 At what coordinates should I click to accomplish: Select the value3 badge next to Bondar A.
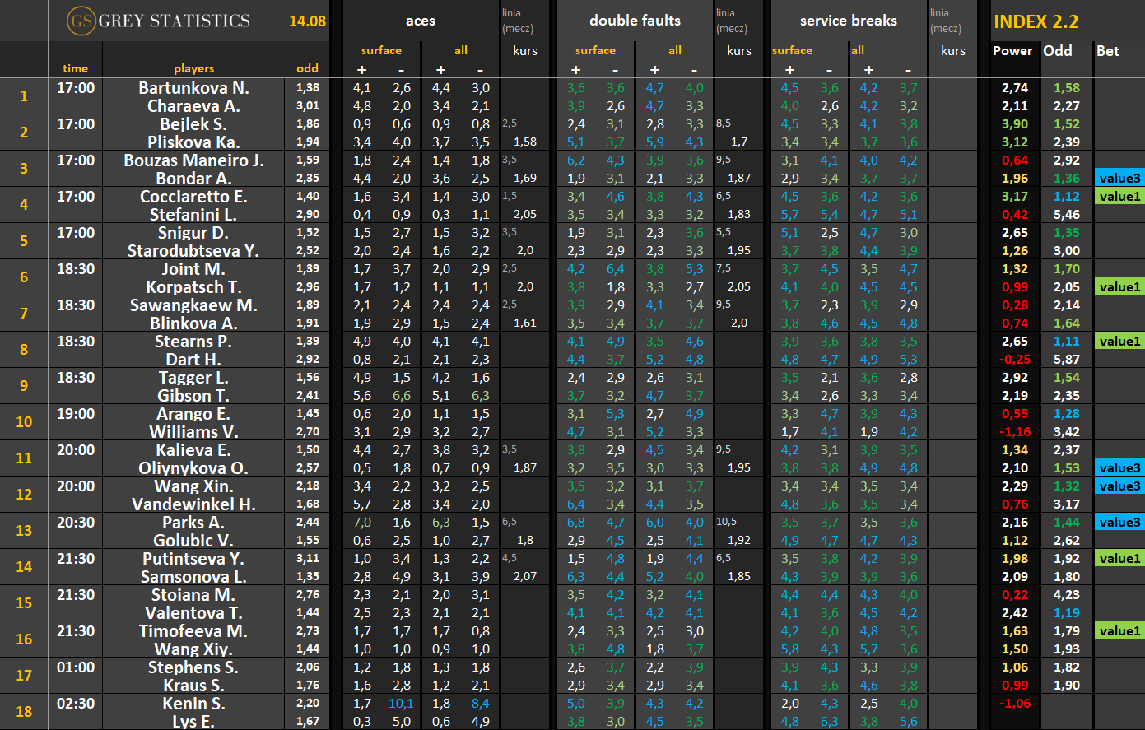tap(1119, 179)
